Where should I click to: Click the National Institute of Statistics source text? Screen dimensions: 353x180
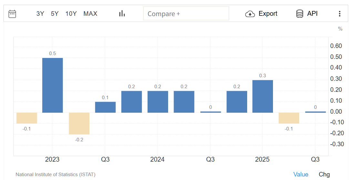(x=55, y=175)
